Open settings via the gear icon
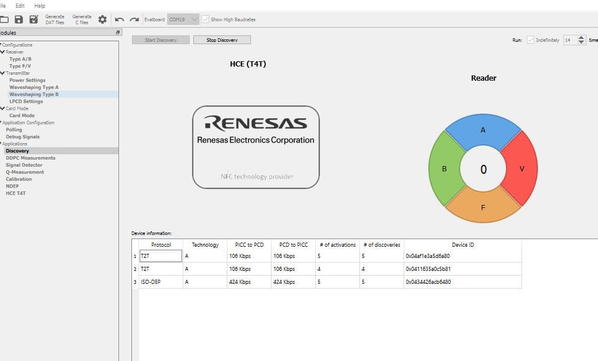This screenshot has height=361, width=598. pos(103,19)
